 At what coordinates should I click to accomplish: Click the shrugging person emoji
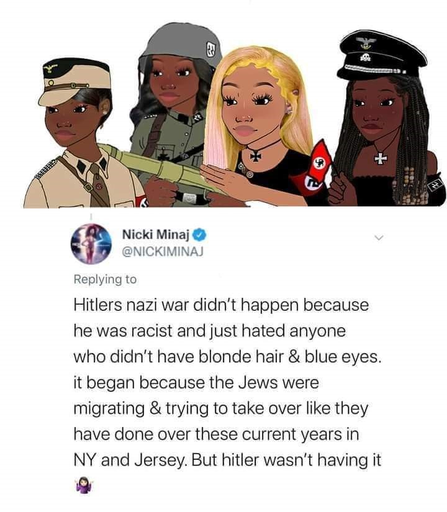[x=84, y=485]
